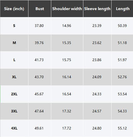The width and height of the screenshot is (133, 137).
Task: Select the S size row label
Action: (x=14, y=26)
